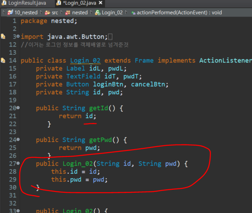The height and width of the screenshot is (213, 252).
Task: Switch to the LoginResult.java tab
Action: tap(24, 3)
